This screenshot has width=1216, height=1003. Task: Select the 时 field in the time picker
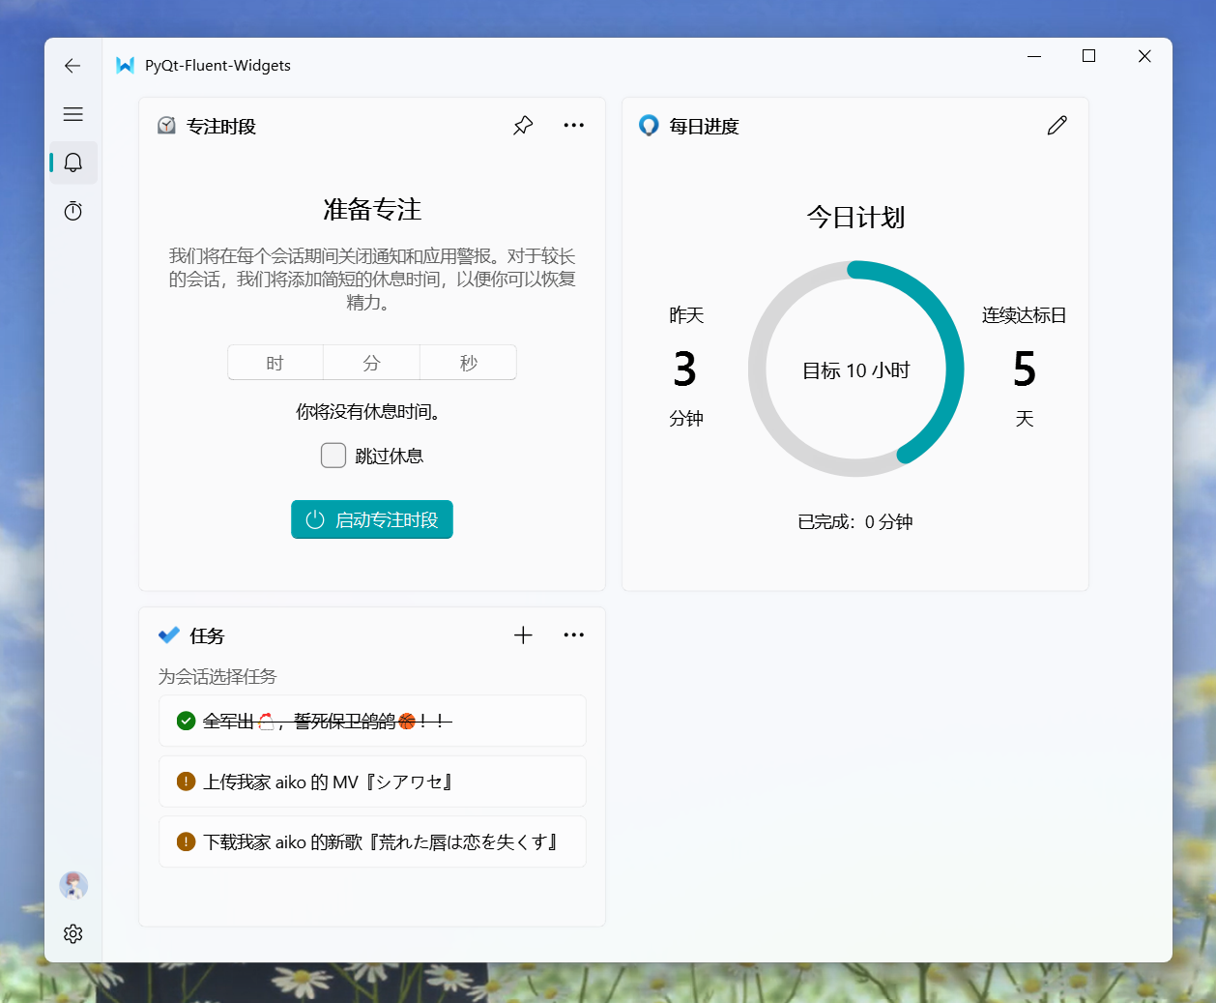(275, 362)
